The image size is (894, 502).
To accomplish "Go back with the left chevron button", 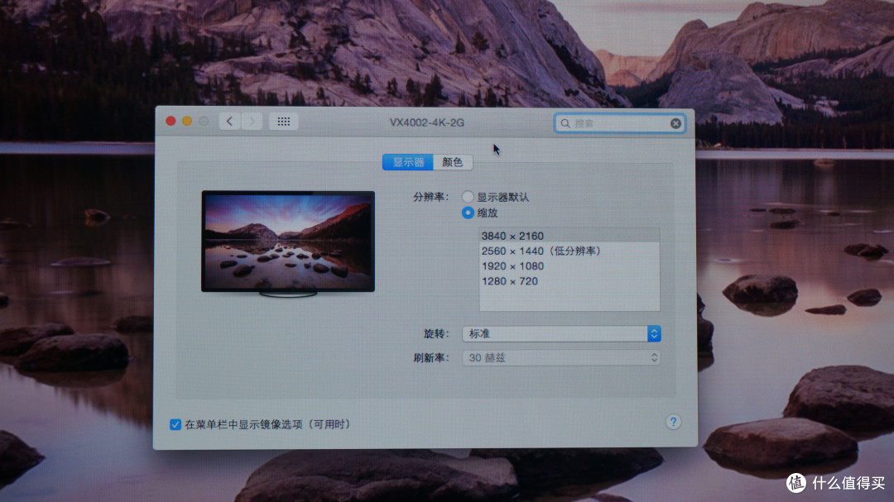I will [x=230, y=122].
